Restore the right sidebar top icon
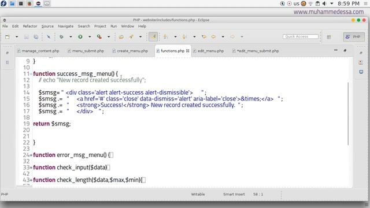 tap(361, 53)
